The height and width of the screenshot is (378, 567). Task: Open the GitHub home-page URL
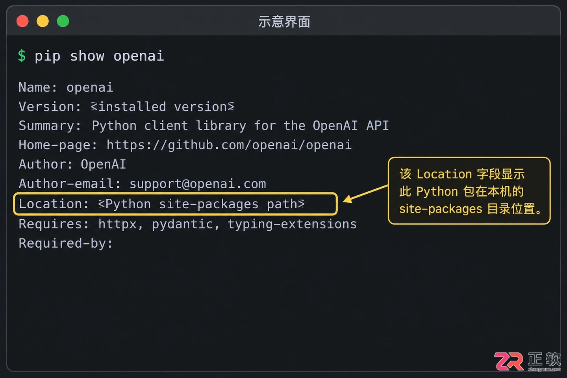tap(229, 145)
